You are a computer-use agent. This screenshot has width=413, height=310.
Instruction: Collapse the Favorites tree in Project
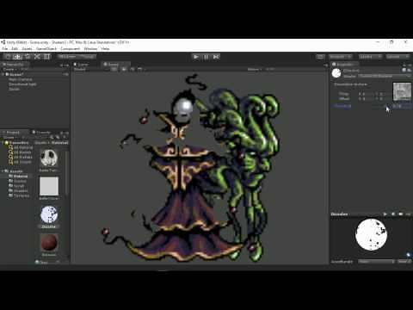tap(3, 143)
